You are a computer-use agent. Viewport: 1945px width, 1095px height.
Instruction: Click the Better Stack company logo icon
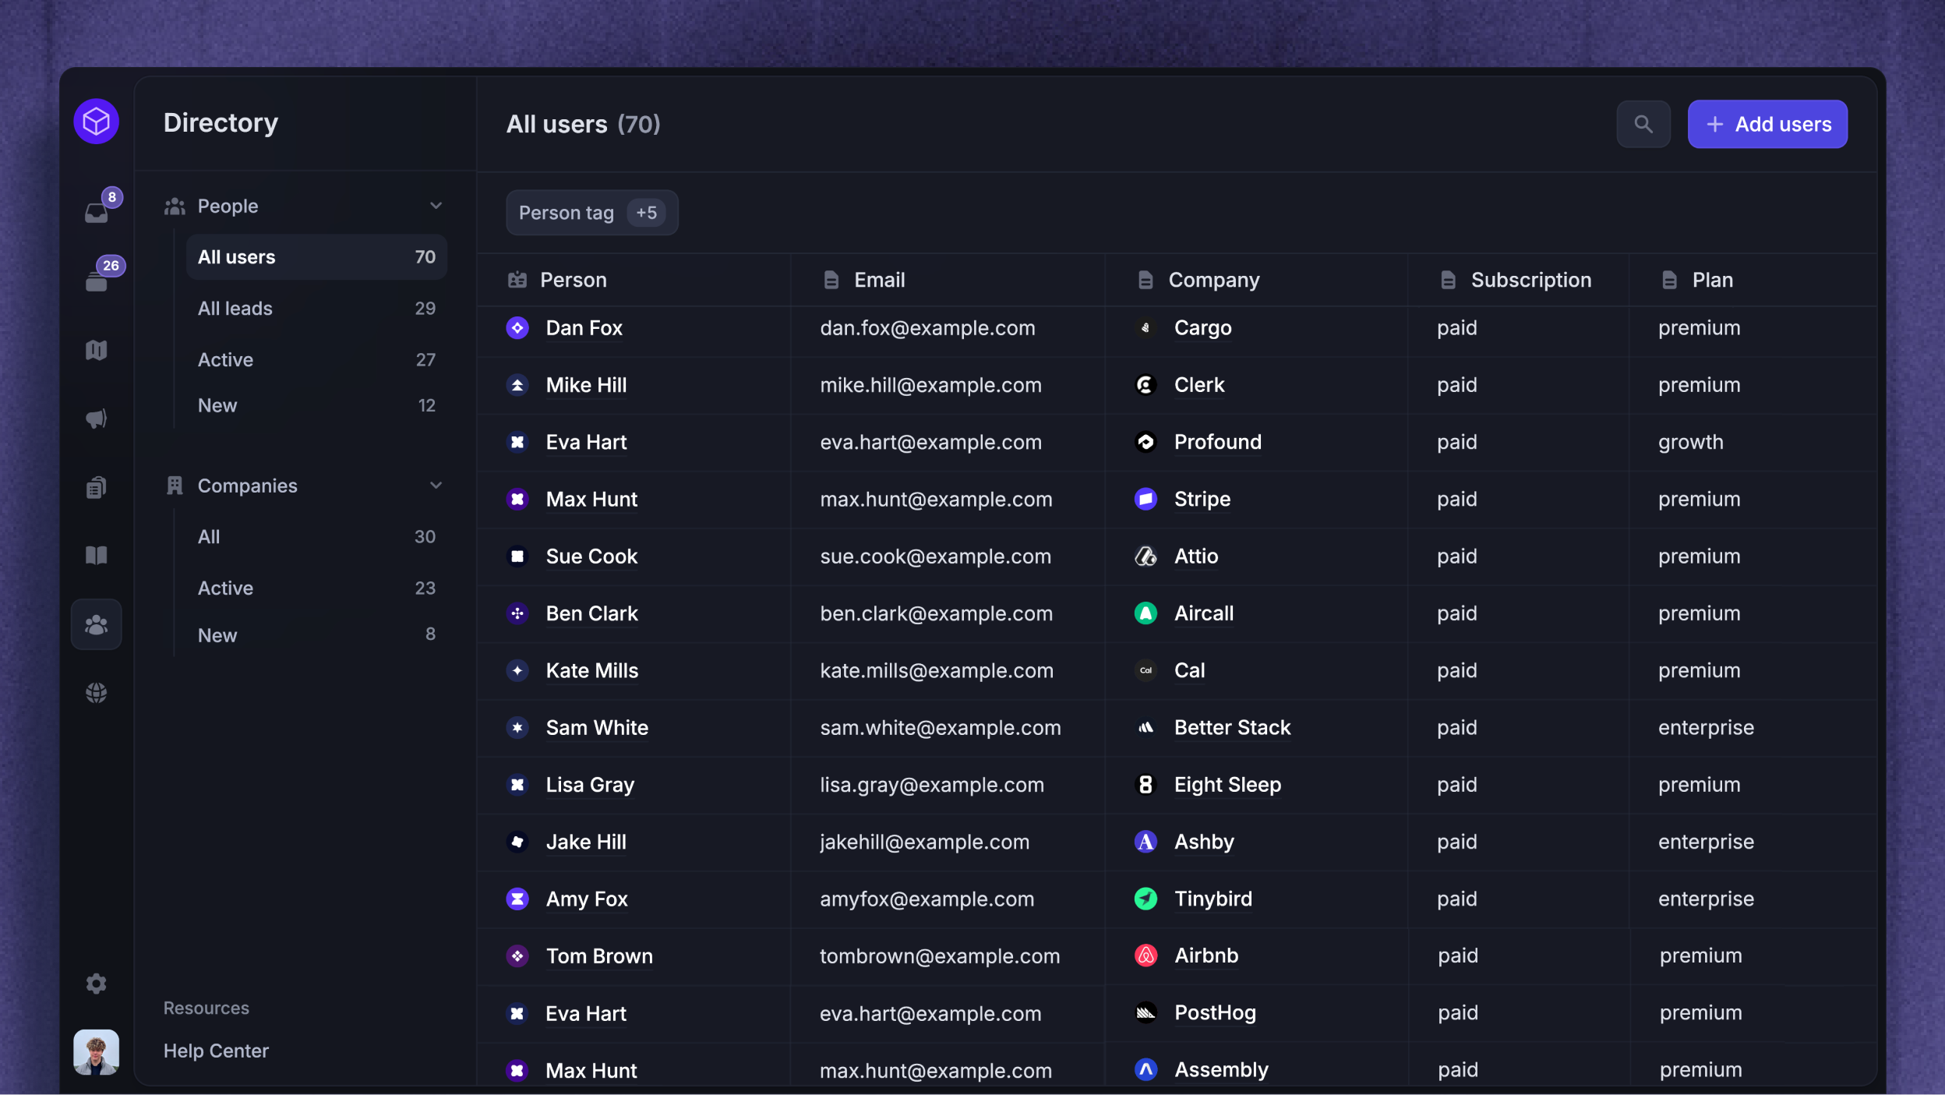1145,728
